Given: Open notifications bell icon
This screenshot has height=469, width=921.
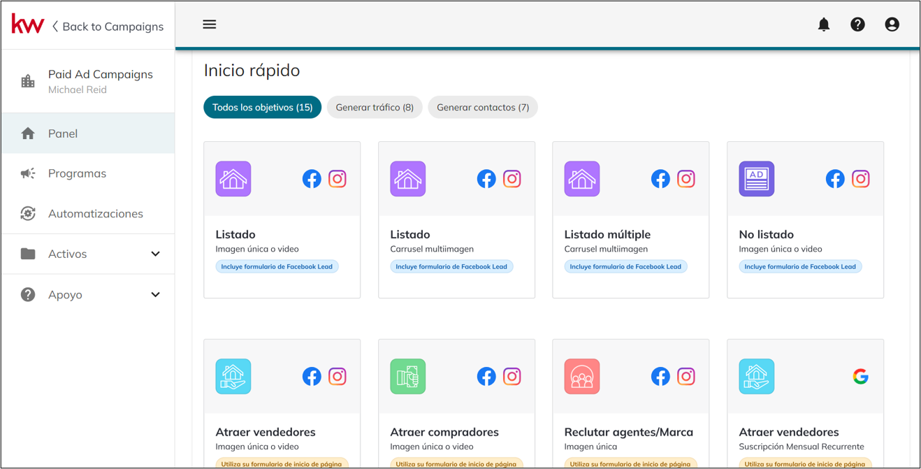Looking at the screenshot, I should (824, 24).
